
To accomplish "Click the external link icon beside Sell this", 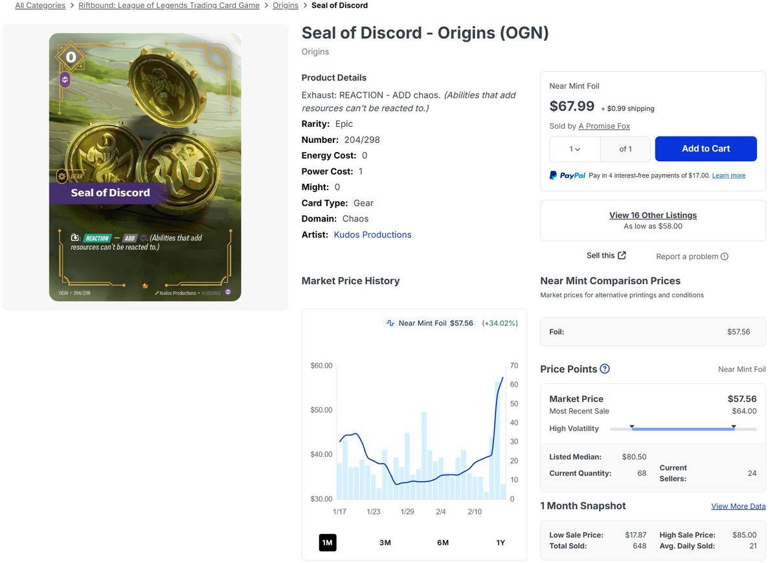I will tap(622, 255).
